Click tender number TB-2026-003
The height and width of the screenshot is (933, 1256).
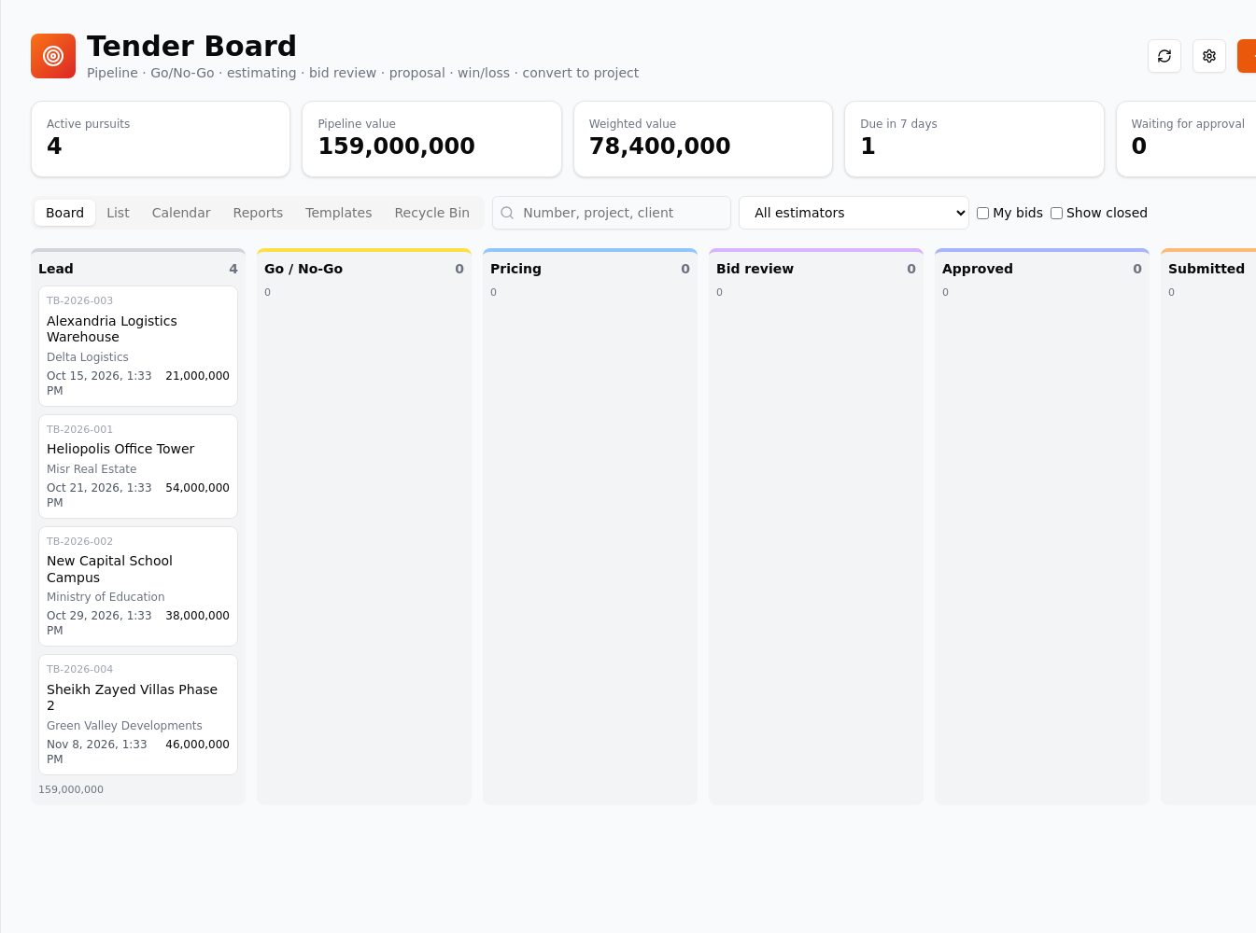(79, 300)
